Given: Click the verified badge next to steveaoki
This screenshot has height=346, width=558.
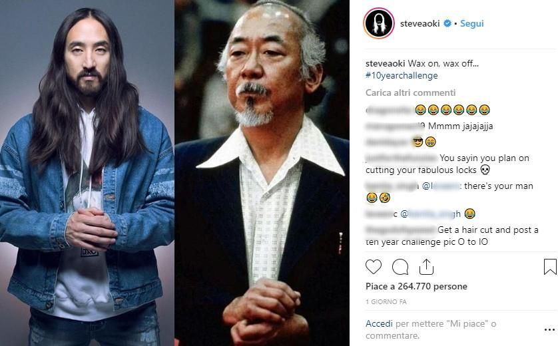Looking at the screenshot, I should (447, 23).
